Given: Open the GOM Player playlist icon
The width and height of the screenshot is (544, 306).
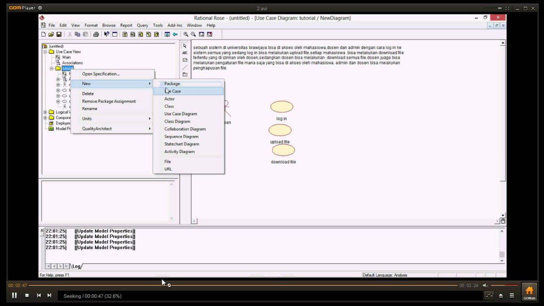Looking at the screenshot, I should [x=512, y=296].
